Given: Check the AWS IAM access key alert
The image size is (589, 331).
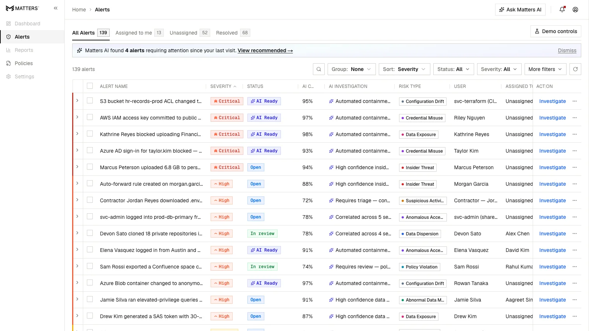Looking at the screenshot, I should 90,117.
